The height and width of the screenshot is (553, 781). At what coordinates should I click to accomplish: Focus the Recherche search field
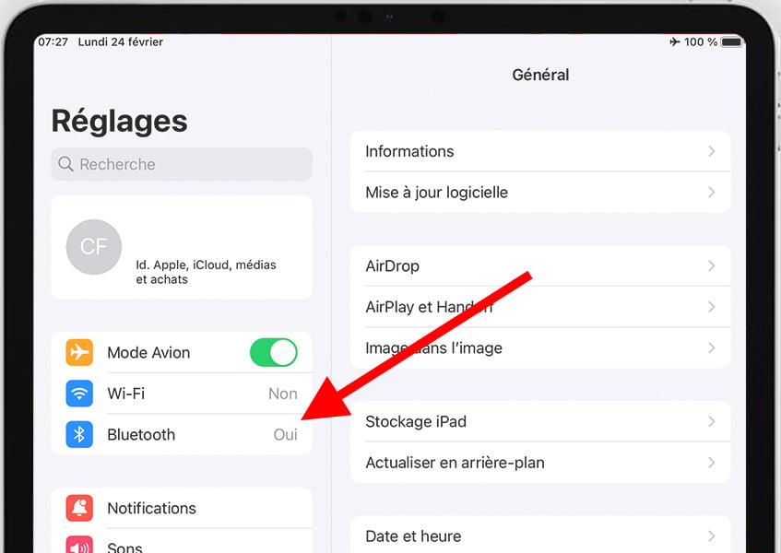[182, 164]
